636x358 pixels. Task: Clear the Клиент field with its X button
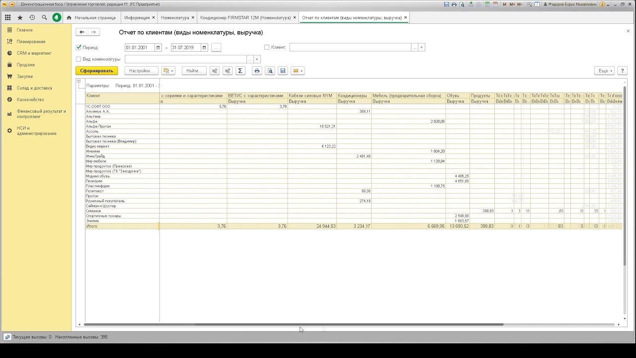(x=421, y=47)
